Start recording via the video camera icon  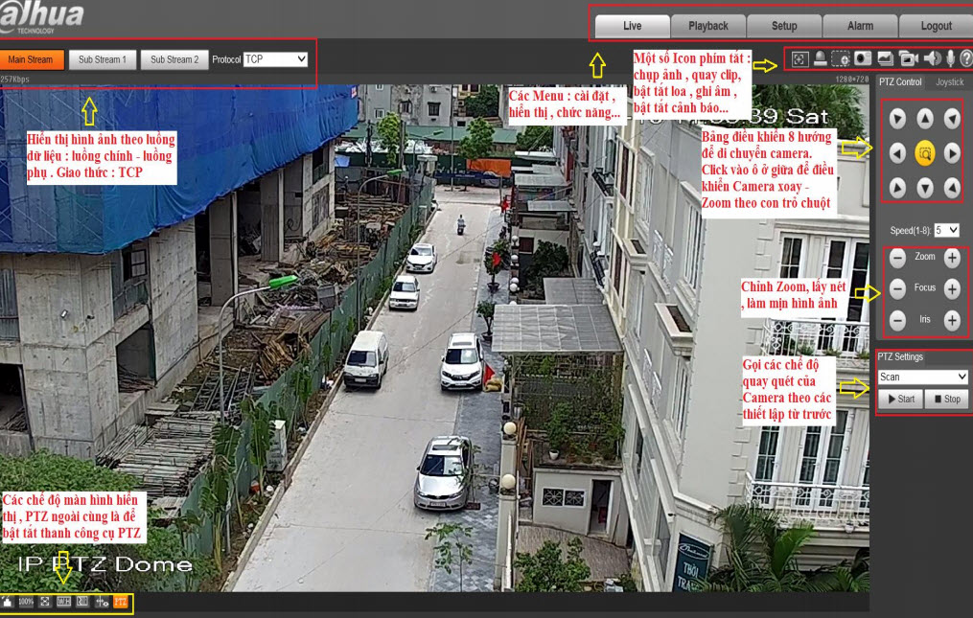[908, 58]
